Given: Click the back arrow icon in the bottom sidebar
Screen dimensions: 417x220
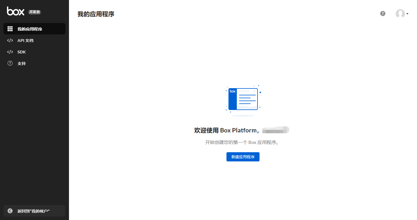Looking at the screenshot, I should point(10,211).
